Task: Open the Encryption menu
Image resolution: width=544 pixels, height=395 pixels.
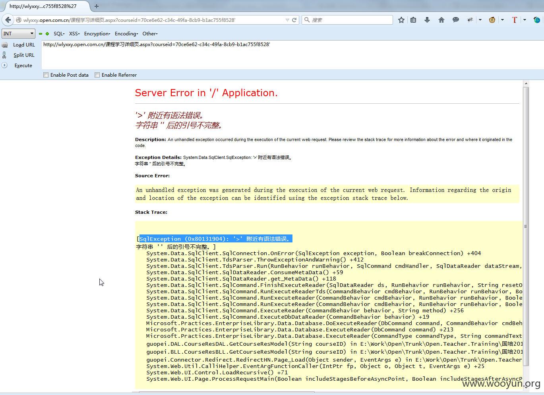Action: point(97,34)
